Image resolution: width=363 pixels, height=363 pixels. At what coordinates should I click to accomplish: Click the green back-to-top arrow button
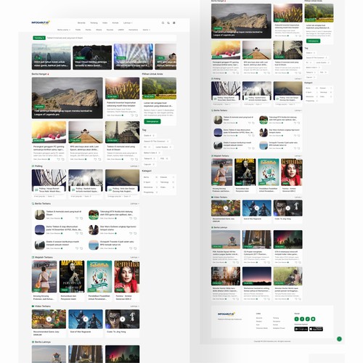[339, 339]
